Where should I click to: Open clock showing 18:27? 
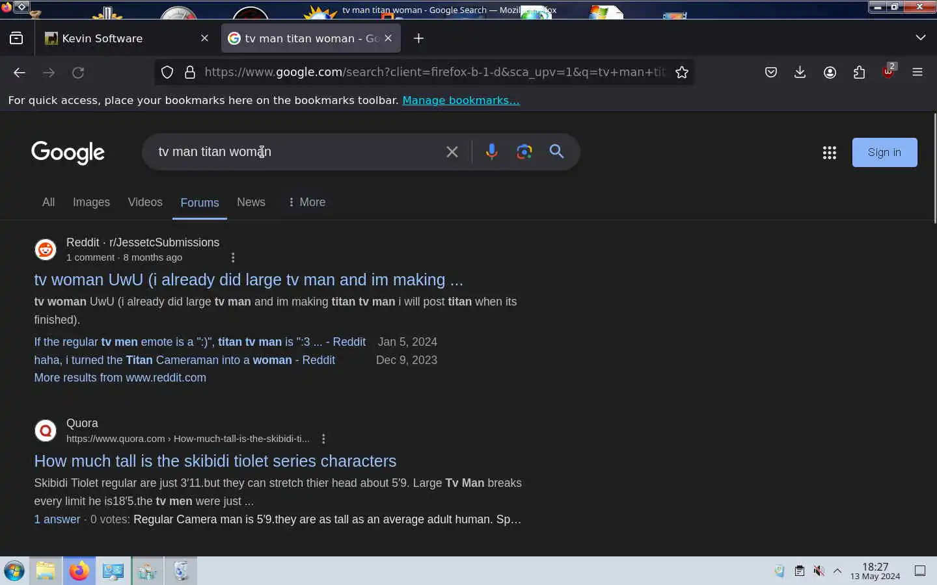(x=875, y=571)
